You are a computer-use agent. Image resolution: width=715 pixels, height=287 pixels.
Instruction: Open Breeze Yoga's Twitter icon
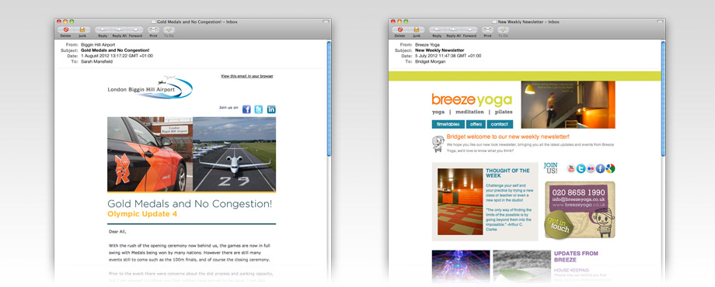click(581, 169)
